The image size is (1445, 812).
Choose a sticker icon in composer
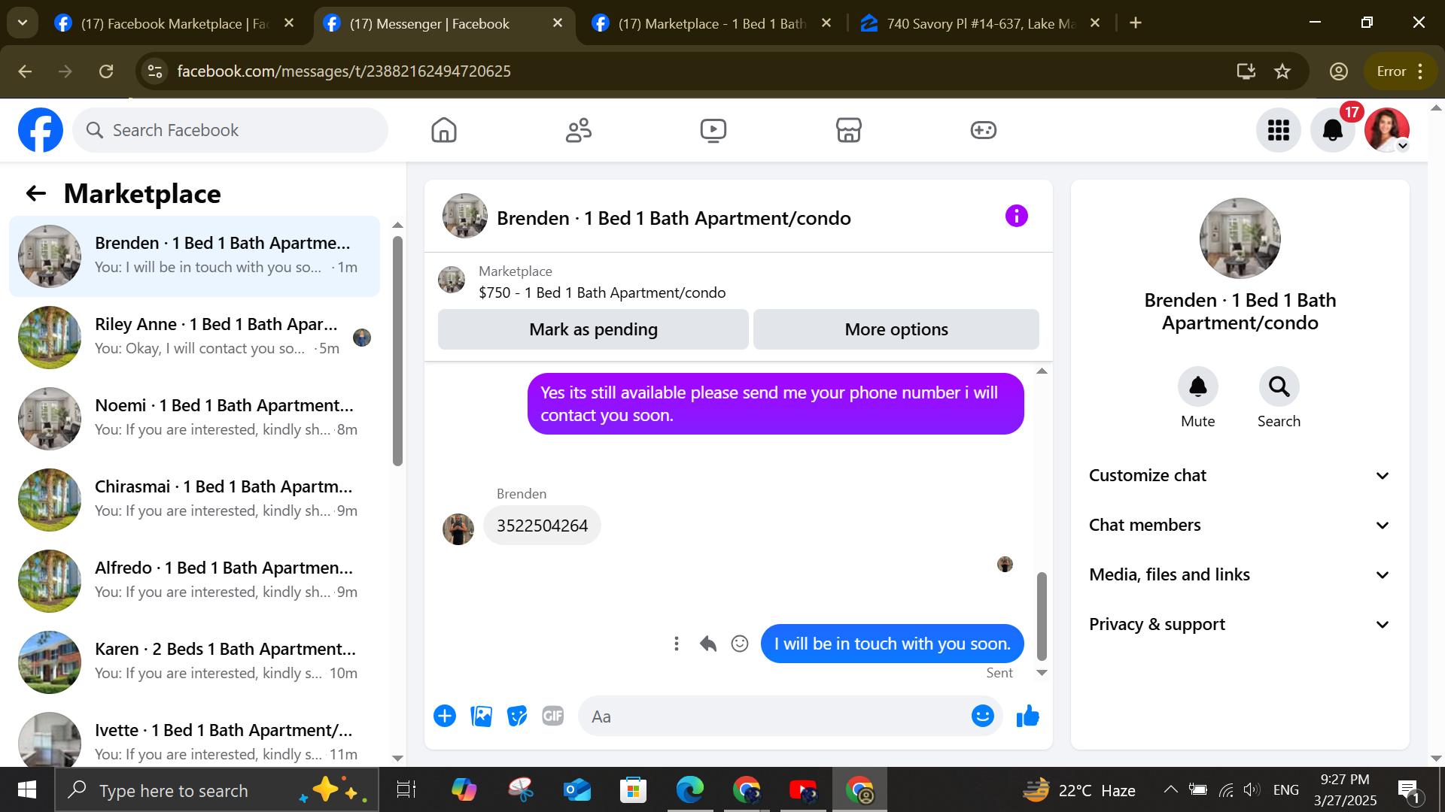tap(517, 716)
